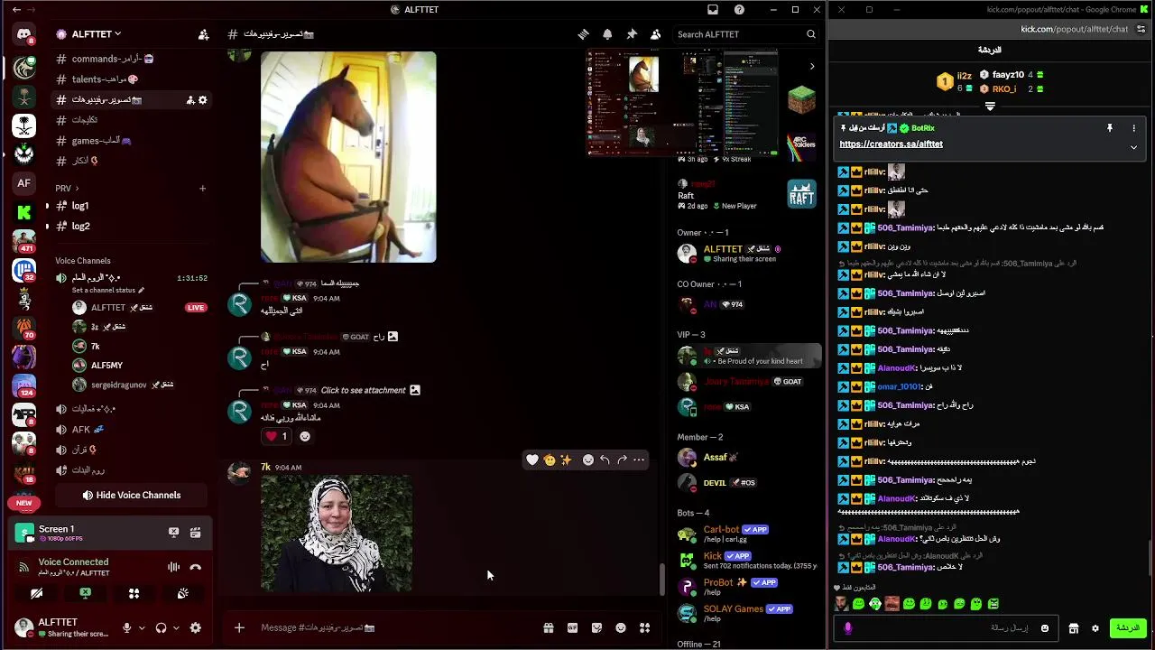Open microphone input options arrow
The width and height of the screenshot is (1155, 650).
[x=141, y=628]
